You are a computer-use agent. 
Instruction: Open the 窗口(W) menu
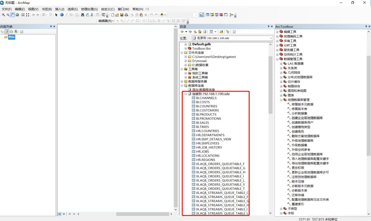(123, 9)
